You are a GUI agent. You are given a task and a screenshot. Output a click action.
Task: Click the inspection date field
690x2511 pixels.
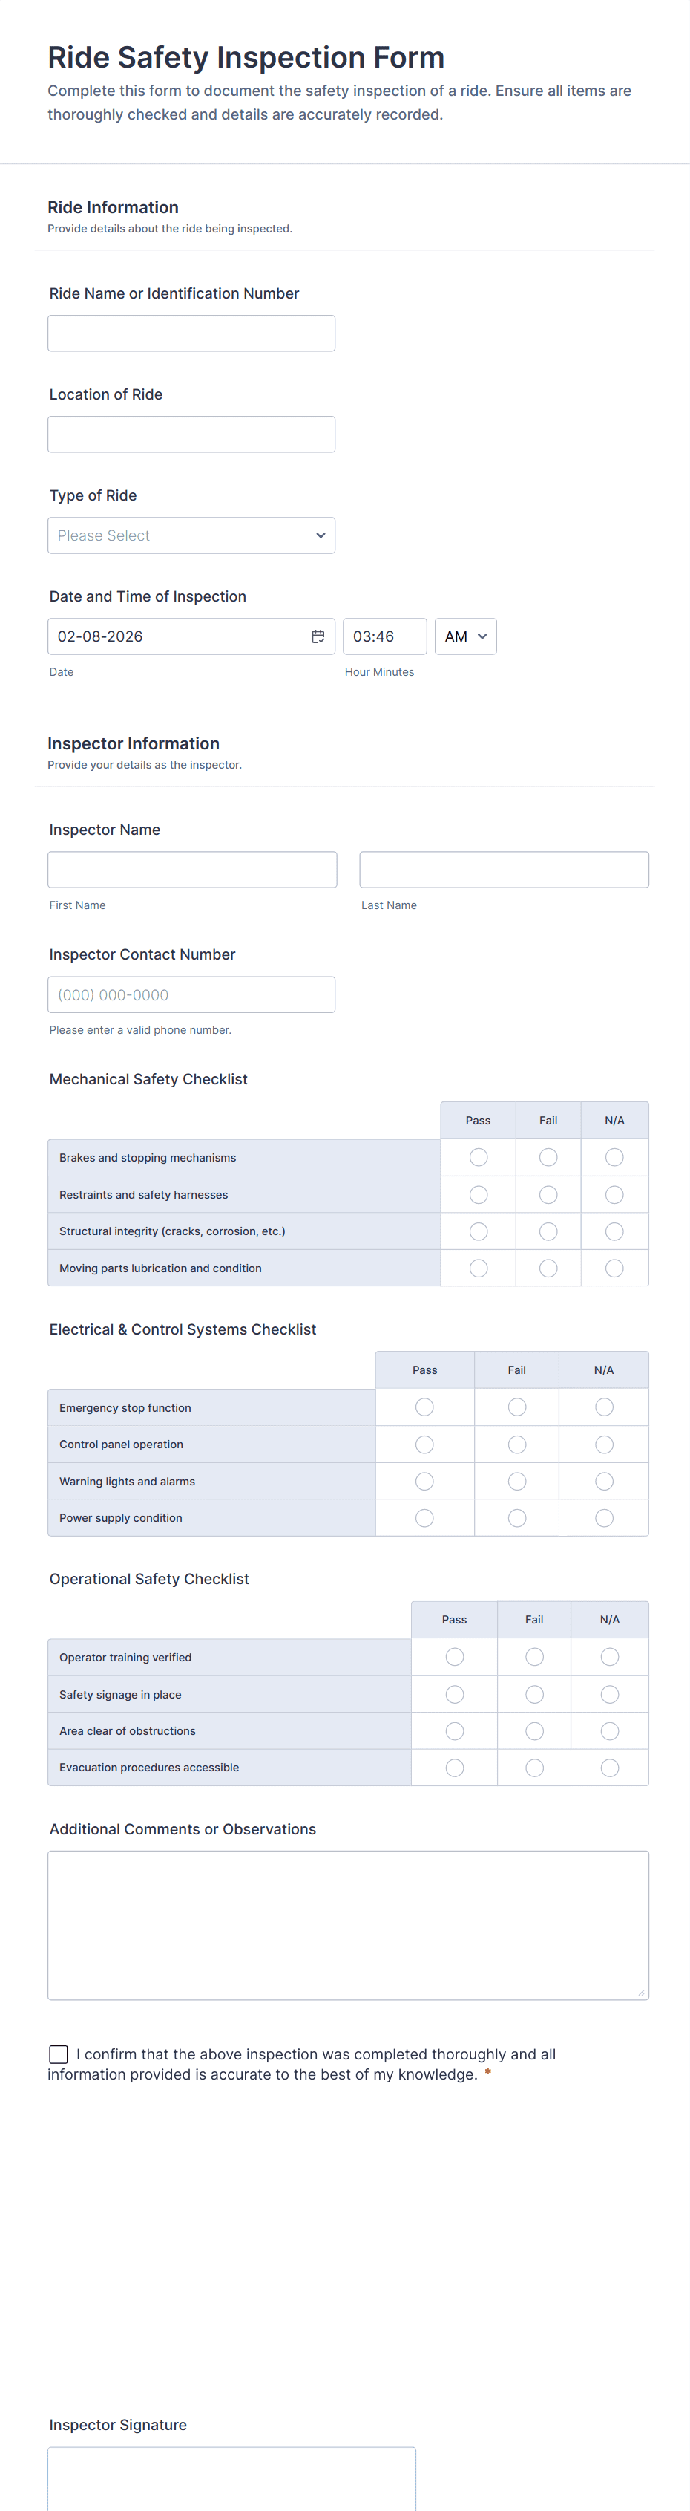(x=175, y=636)
